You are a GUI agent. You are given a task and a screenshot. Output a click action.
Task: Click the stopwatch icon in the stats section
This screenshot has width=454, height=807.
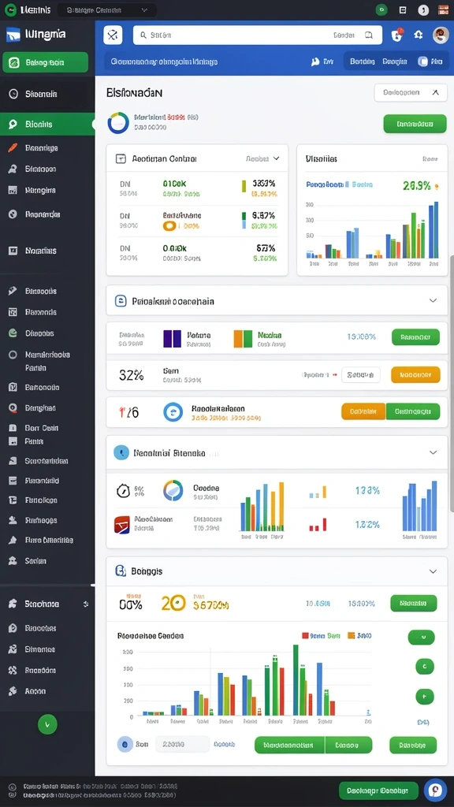pos(123,490)
